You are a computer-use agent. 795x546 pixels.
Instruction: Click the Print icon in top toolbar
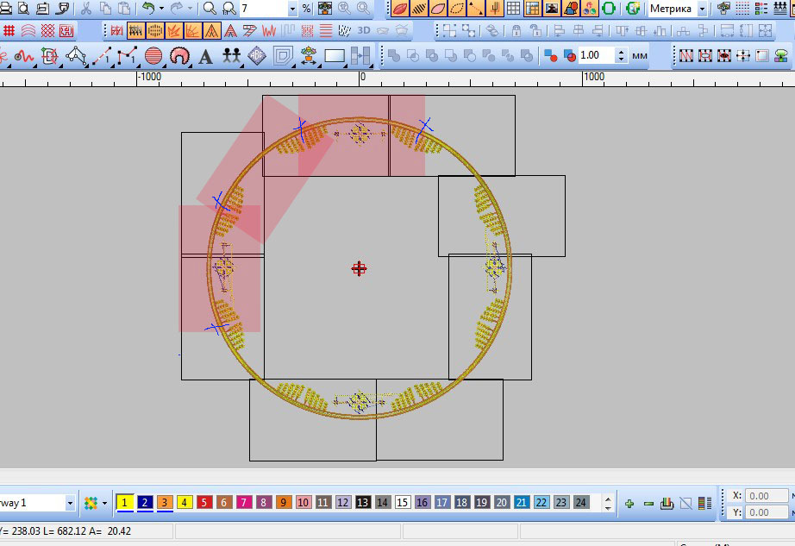coord(5,8)
